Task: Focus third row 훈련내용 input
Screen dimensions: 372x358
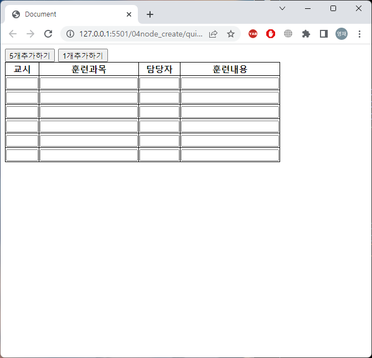Action: point(230,112)
